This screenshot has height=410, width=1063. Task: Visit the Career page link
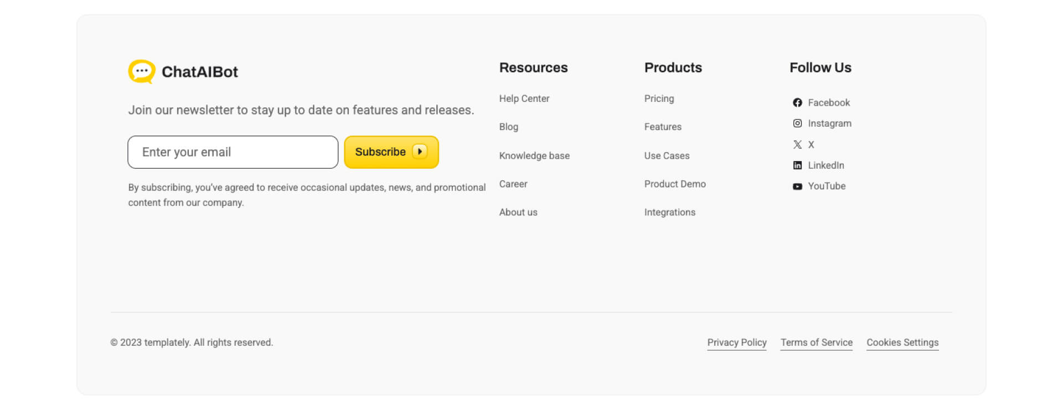(513, 184)
